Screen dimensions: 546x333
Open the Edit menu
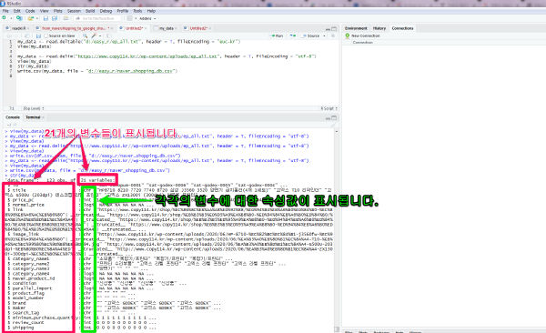(x=16, y=11)
